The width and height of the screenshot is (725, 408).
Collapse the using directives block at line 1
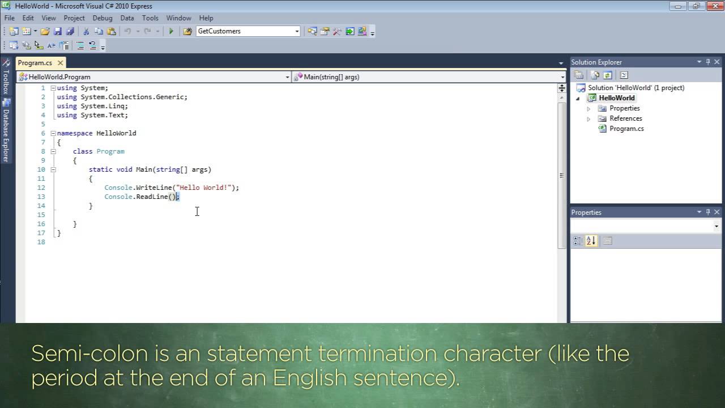click(x=53, y=88)
